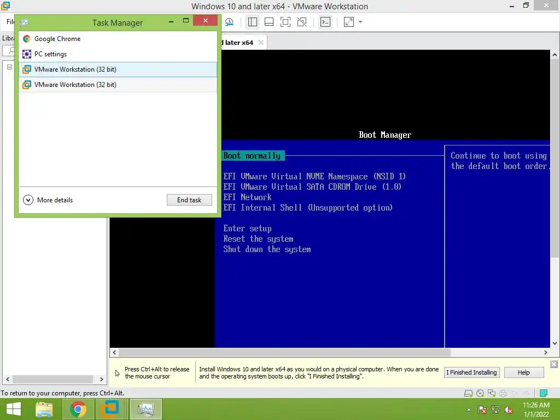Screen dimensions: 560x420
Task: Click the network adapter status icon
Action: (492, 394)
